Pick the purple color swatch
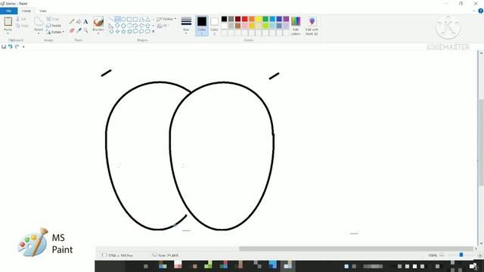 tap(286, 19)
